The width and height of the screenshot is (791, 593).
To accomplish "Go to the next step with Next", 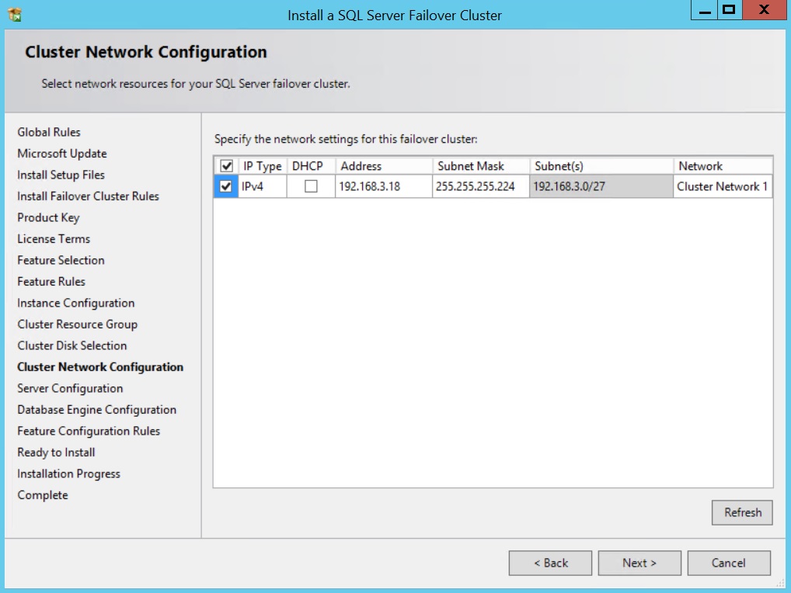I will pos(639,563).
